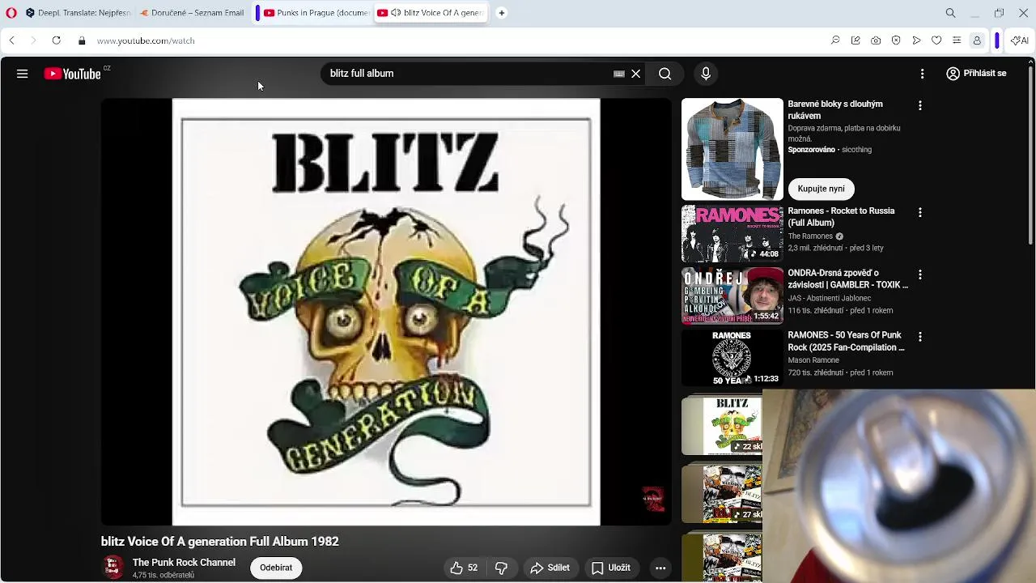Focus the browser address bar URL
1036x583 pixels.
(146, 40)
